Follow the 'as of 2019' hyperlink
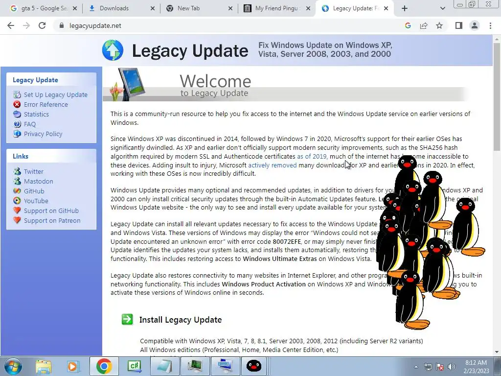This screenshot has width=501, height=376. [x=312, y=156]
